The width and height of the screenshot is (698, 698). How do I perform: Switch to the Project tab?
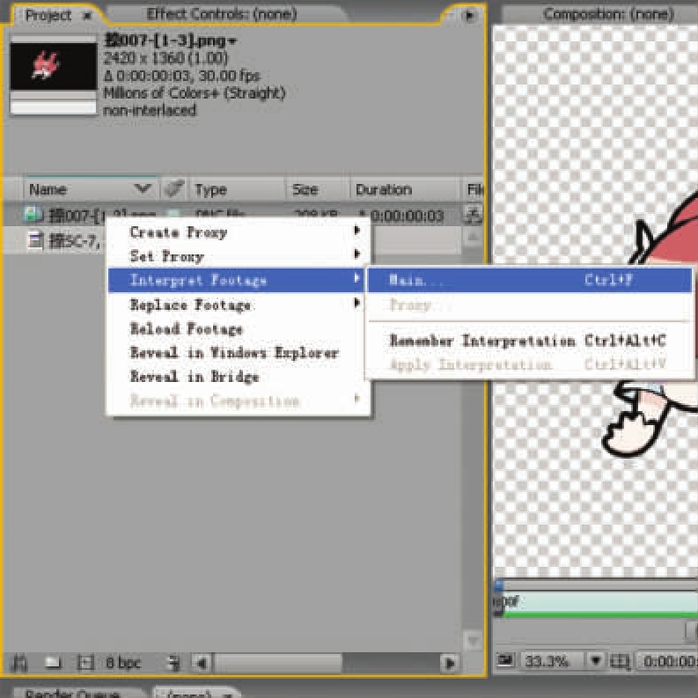pos(48,15)
